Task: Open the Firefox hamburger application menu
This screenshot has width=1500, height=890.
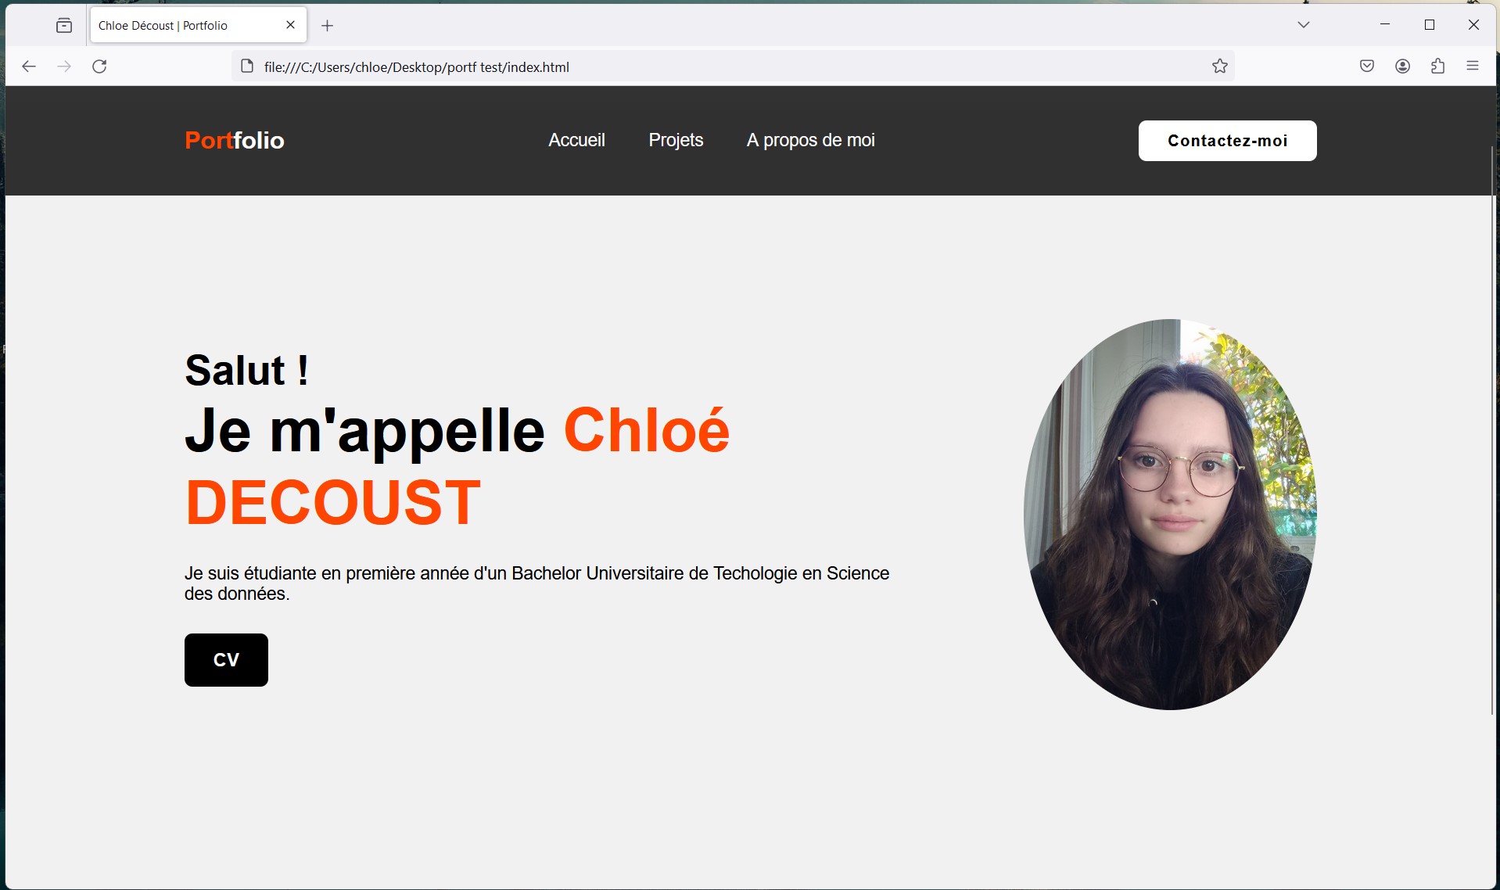Action: pos(1473,66)
